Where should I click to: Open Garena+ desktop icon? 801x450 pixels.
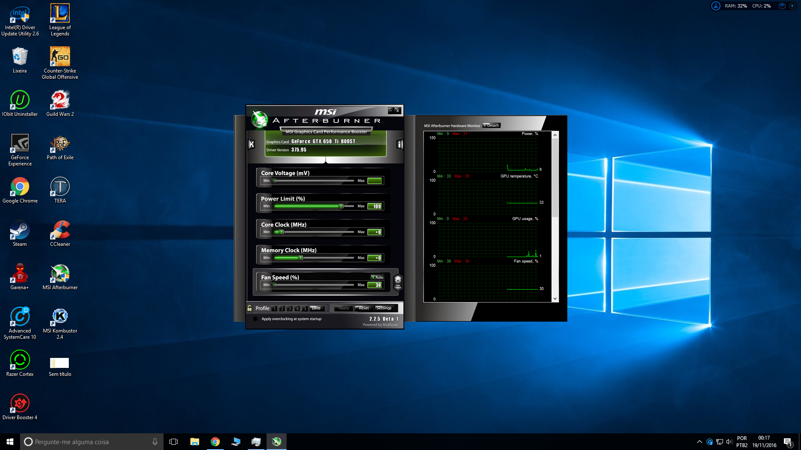click(20, 277)
